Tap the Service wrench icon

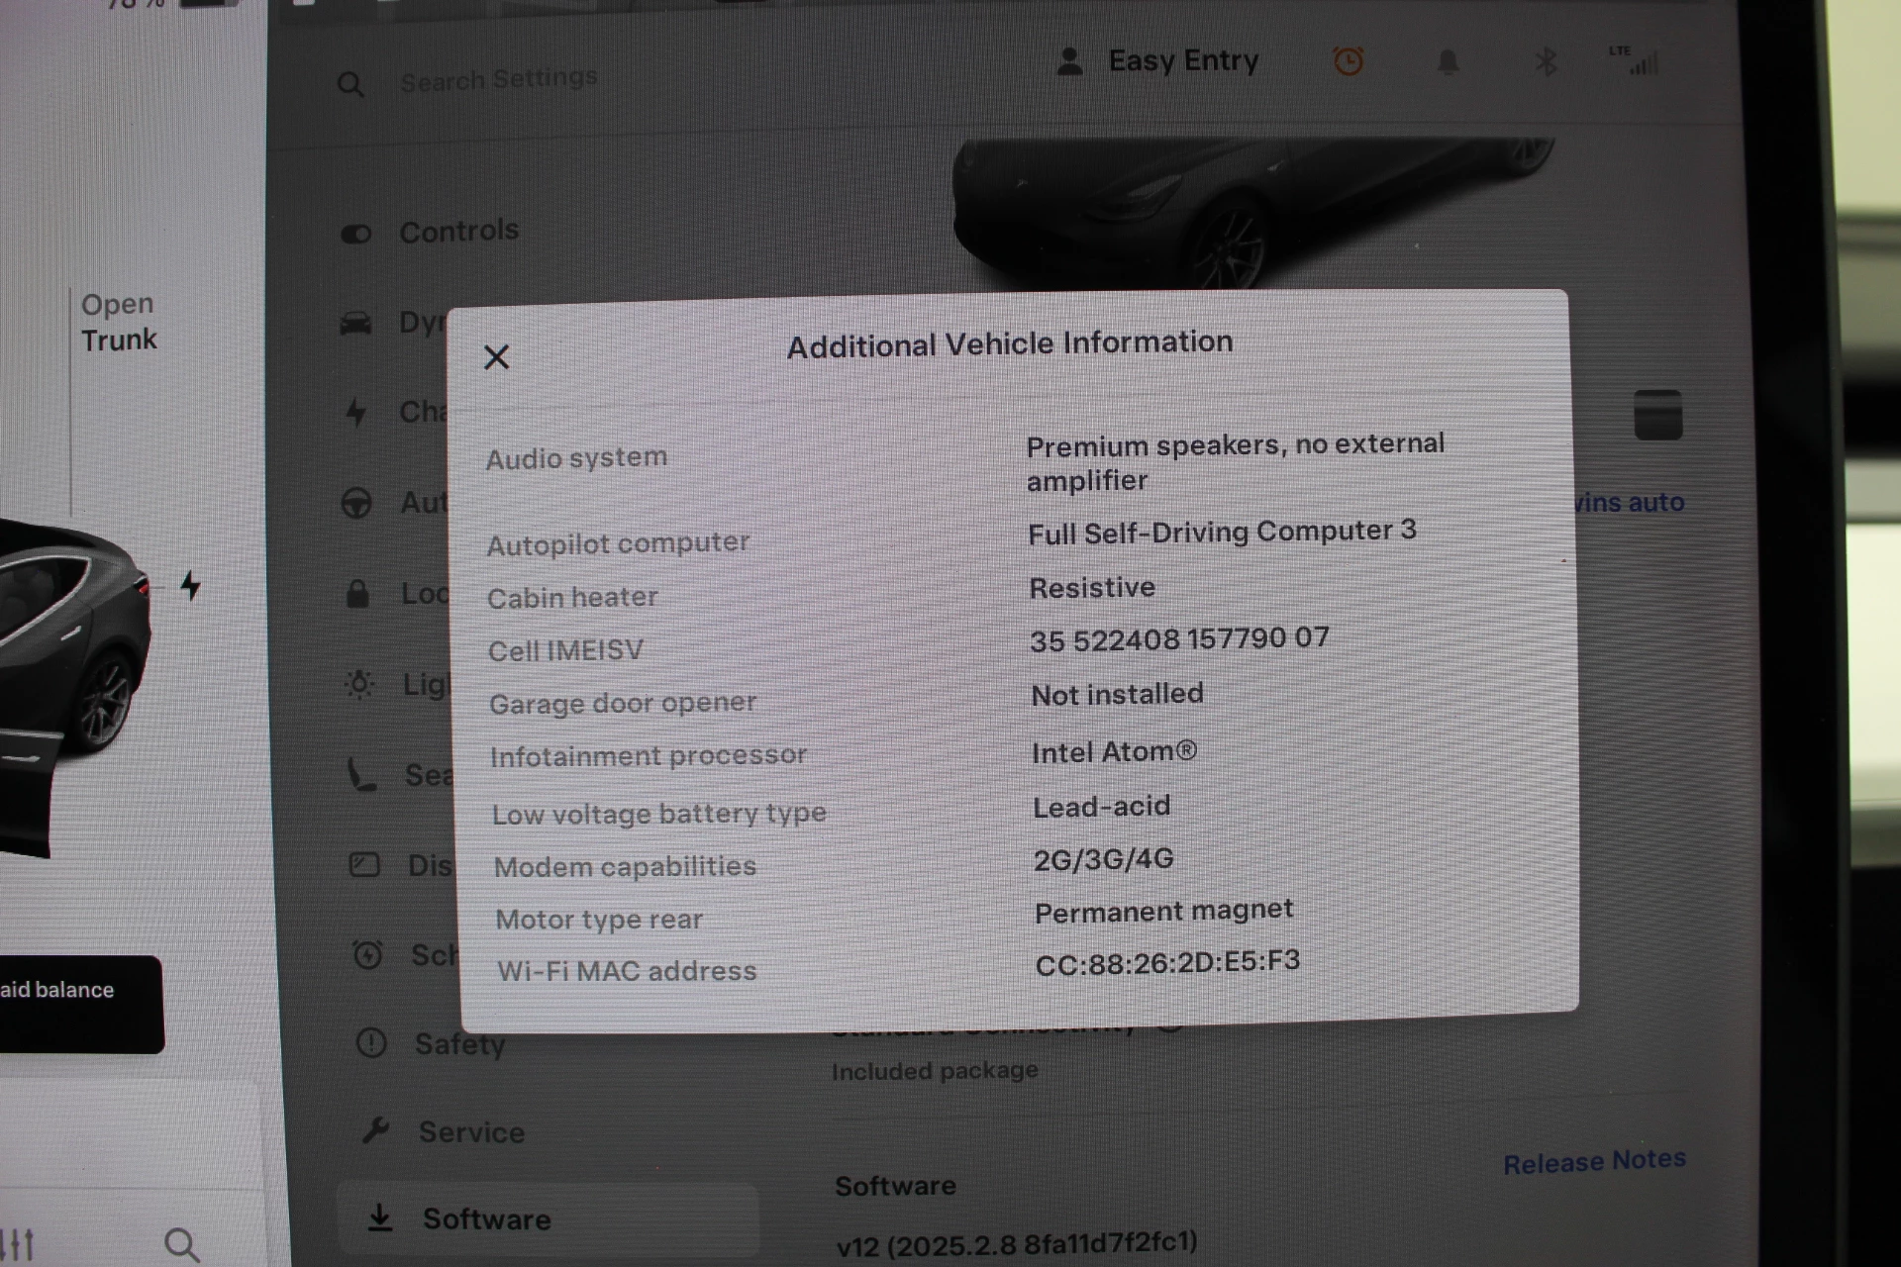pyautogui.click(x=375, y=1129)
